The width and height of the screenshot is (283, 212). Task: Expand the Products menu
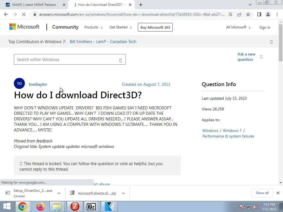click(93, 27)
